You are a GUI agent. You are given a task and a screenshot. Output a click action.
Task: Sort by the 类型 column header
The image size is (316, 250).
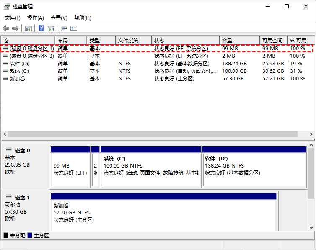tap(101, 41)
